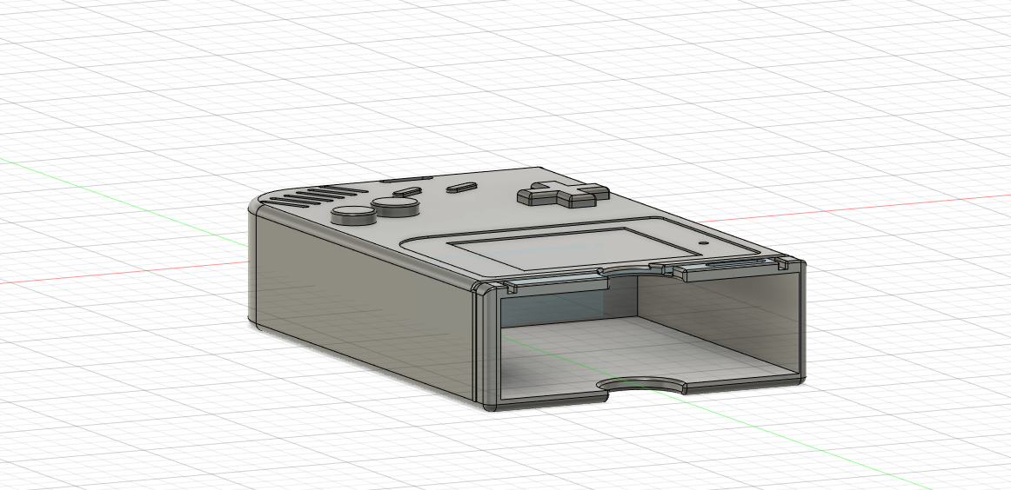
Task: Click the green axis line left of the model
Action: tap(123, 201)
